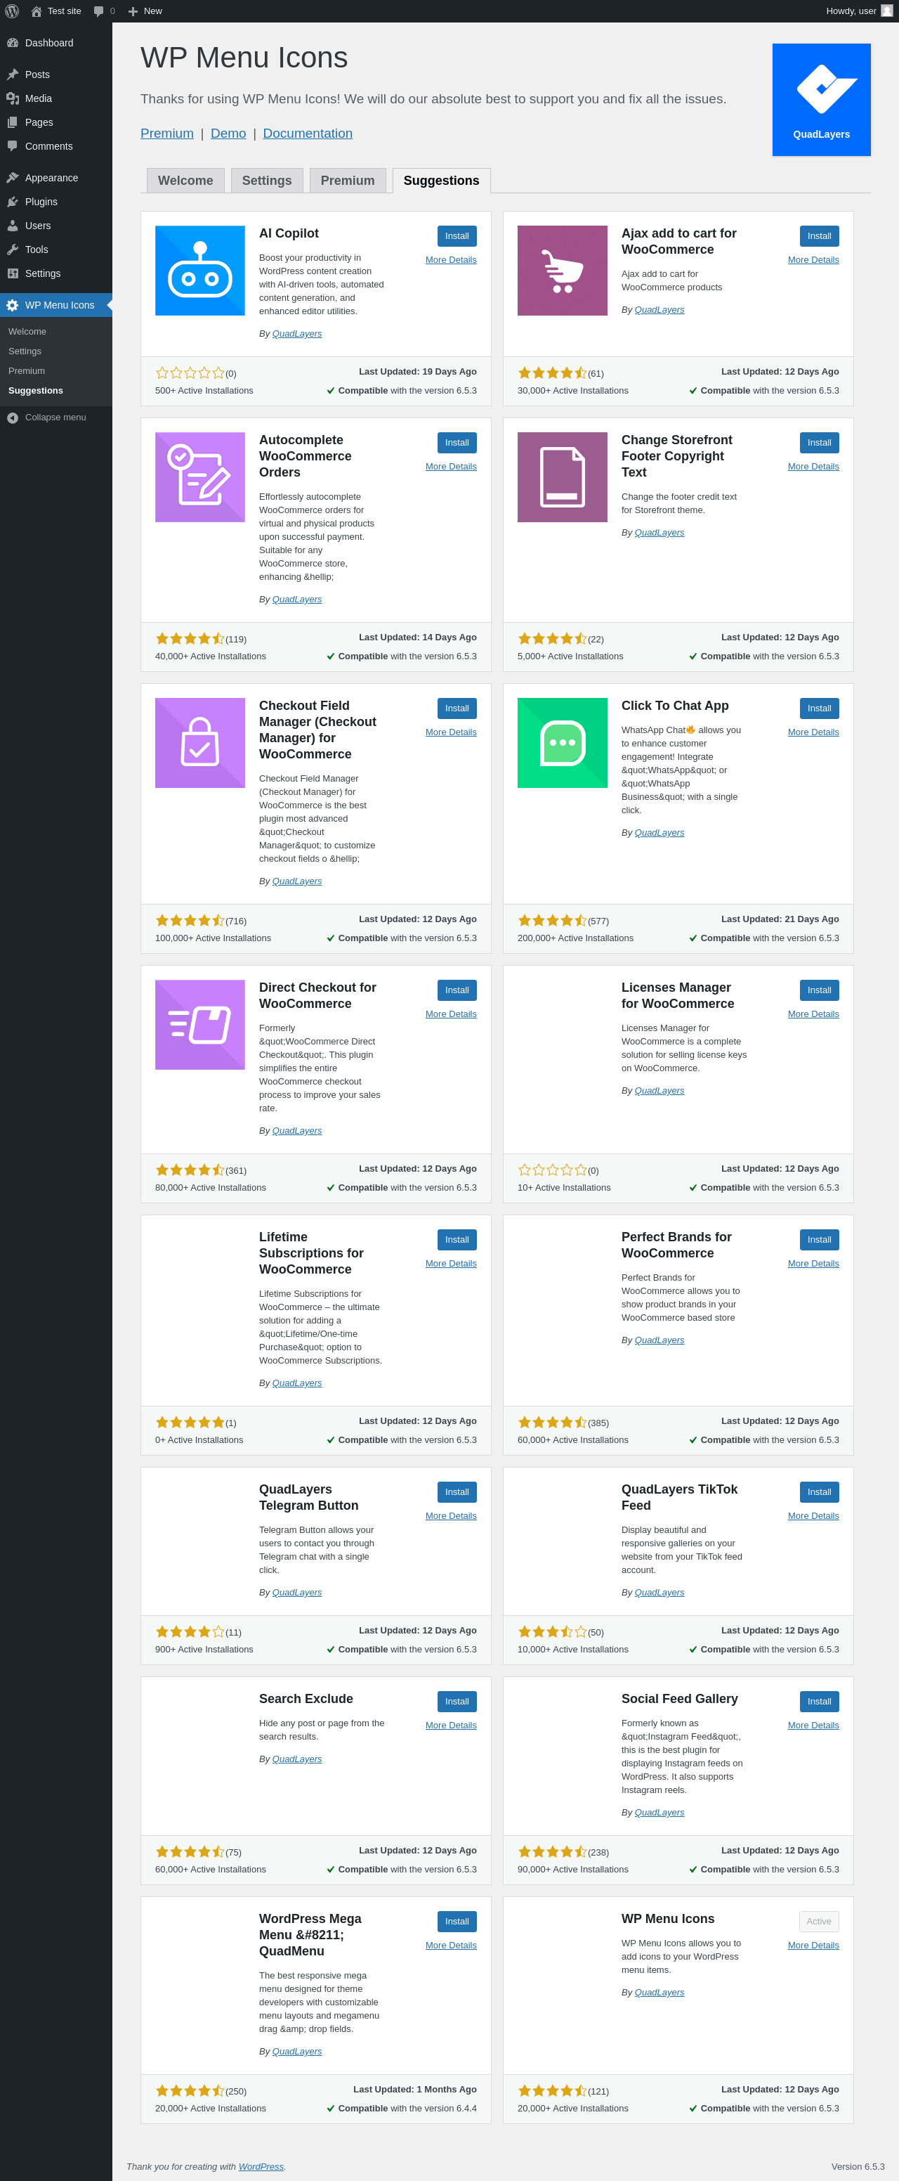Click the 200,000+ Active Installations text
Image resolution: width=899 pixels, height=2181 pixels.
(575, 938)
